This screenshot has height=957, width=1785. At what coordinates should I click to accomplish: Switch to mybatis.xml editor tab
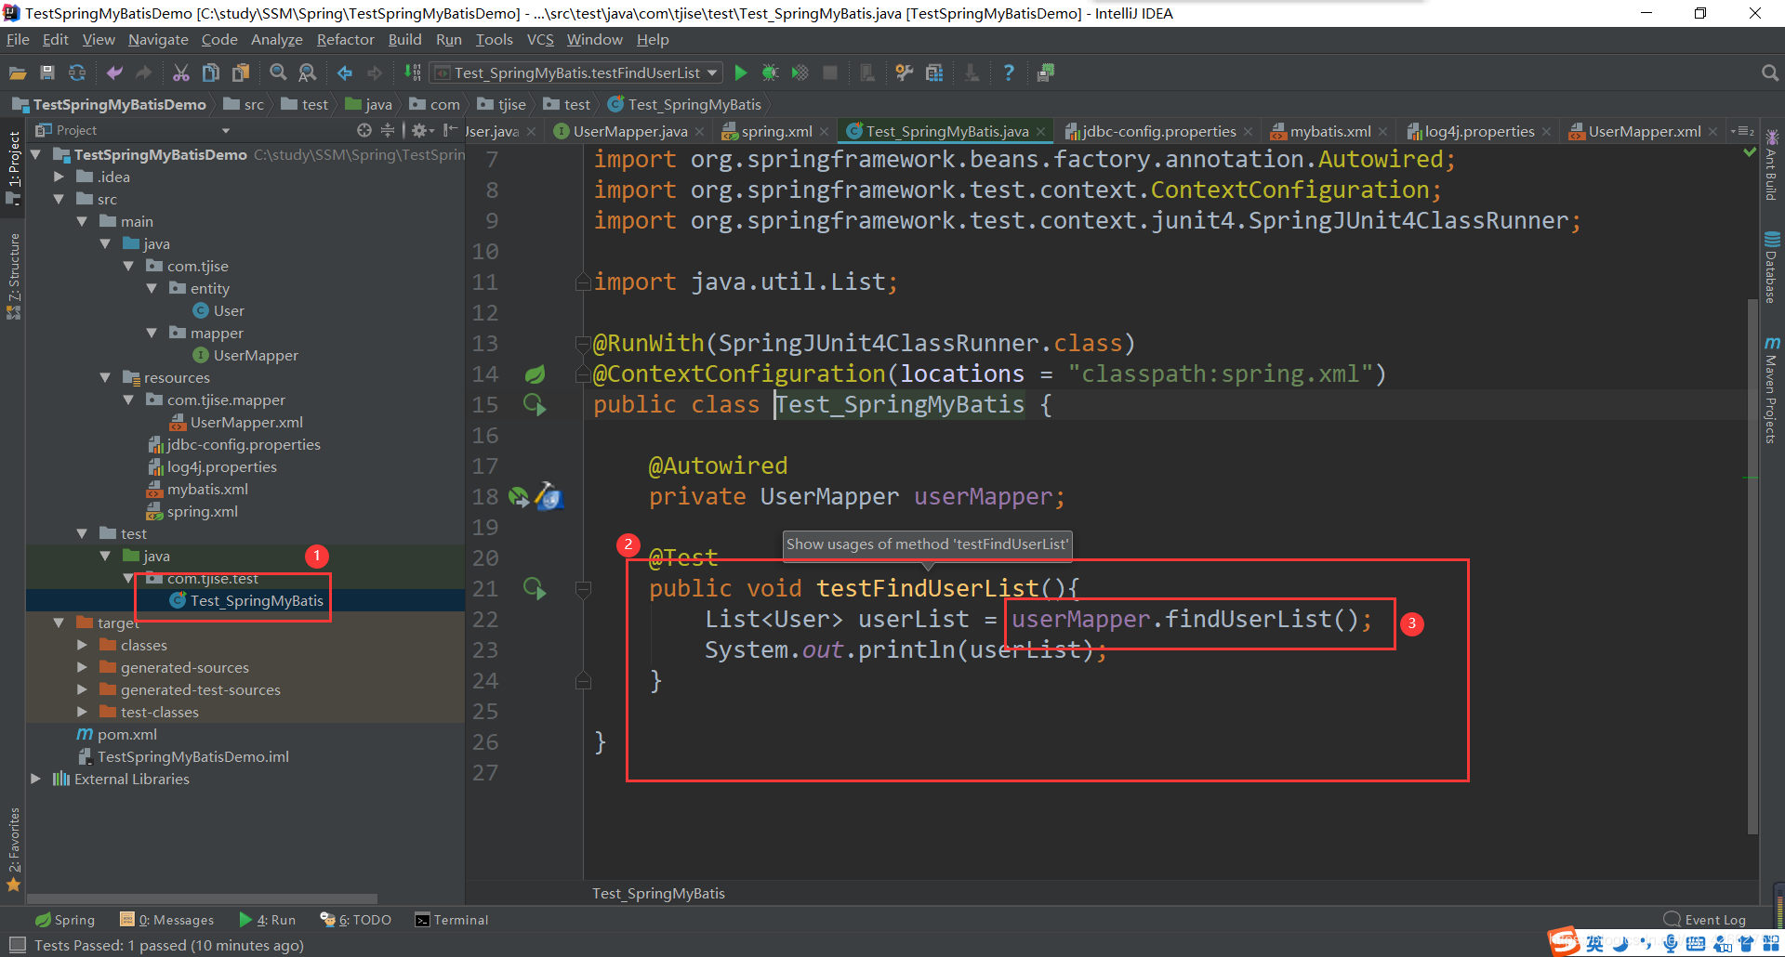pos(1329,131)
